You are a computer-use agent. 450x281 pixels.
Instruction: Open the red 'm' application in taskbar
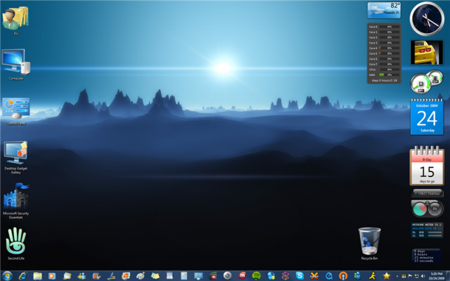point(242,276)
